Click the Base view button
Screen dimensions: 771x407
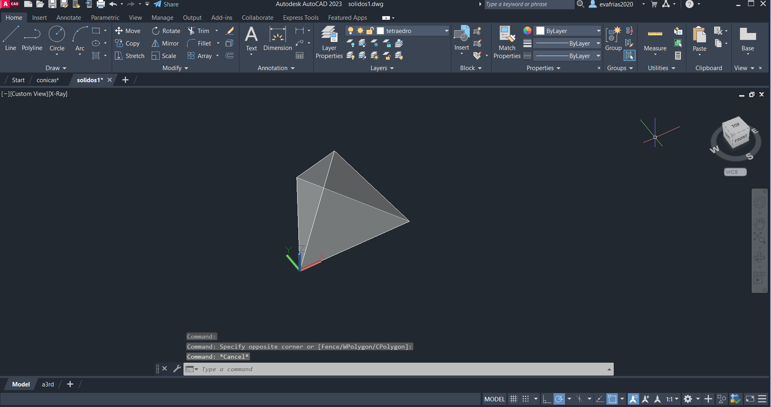click(x=748, y=39)
